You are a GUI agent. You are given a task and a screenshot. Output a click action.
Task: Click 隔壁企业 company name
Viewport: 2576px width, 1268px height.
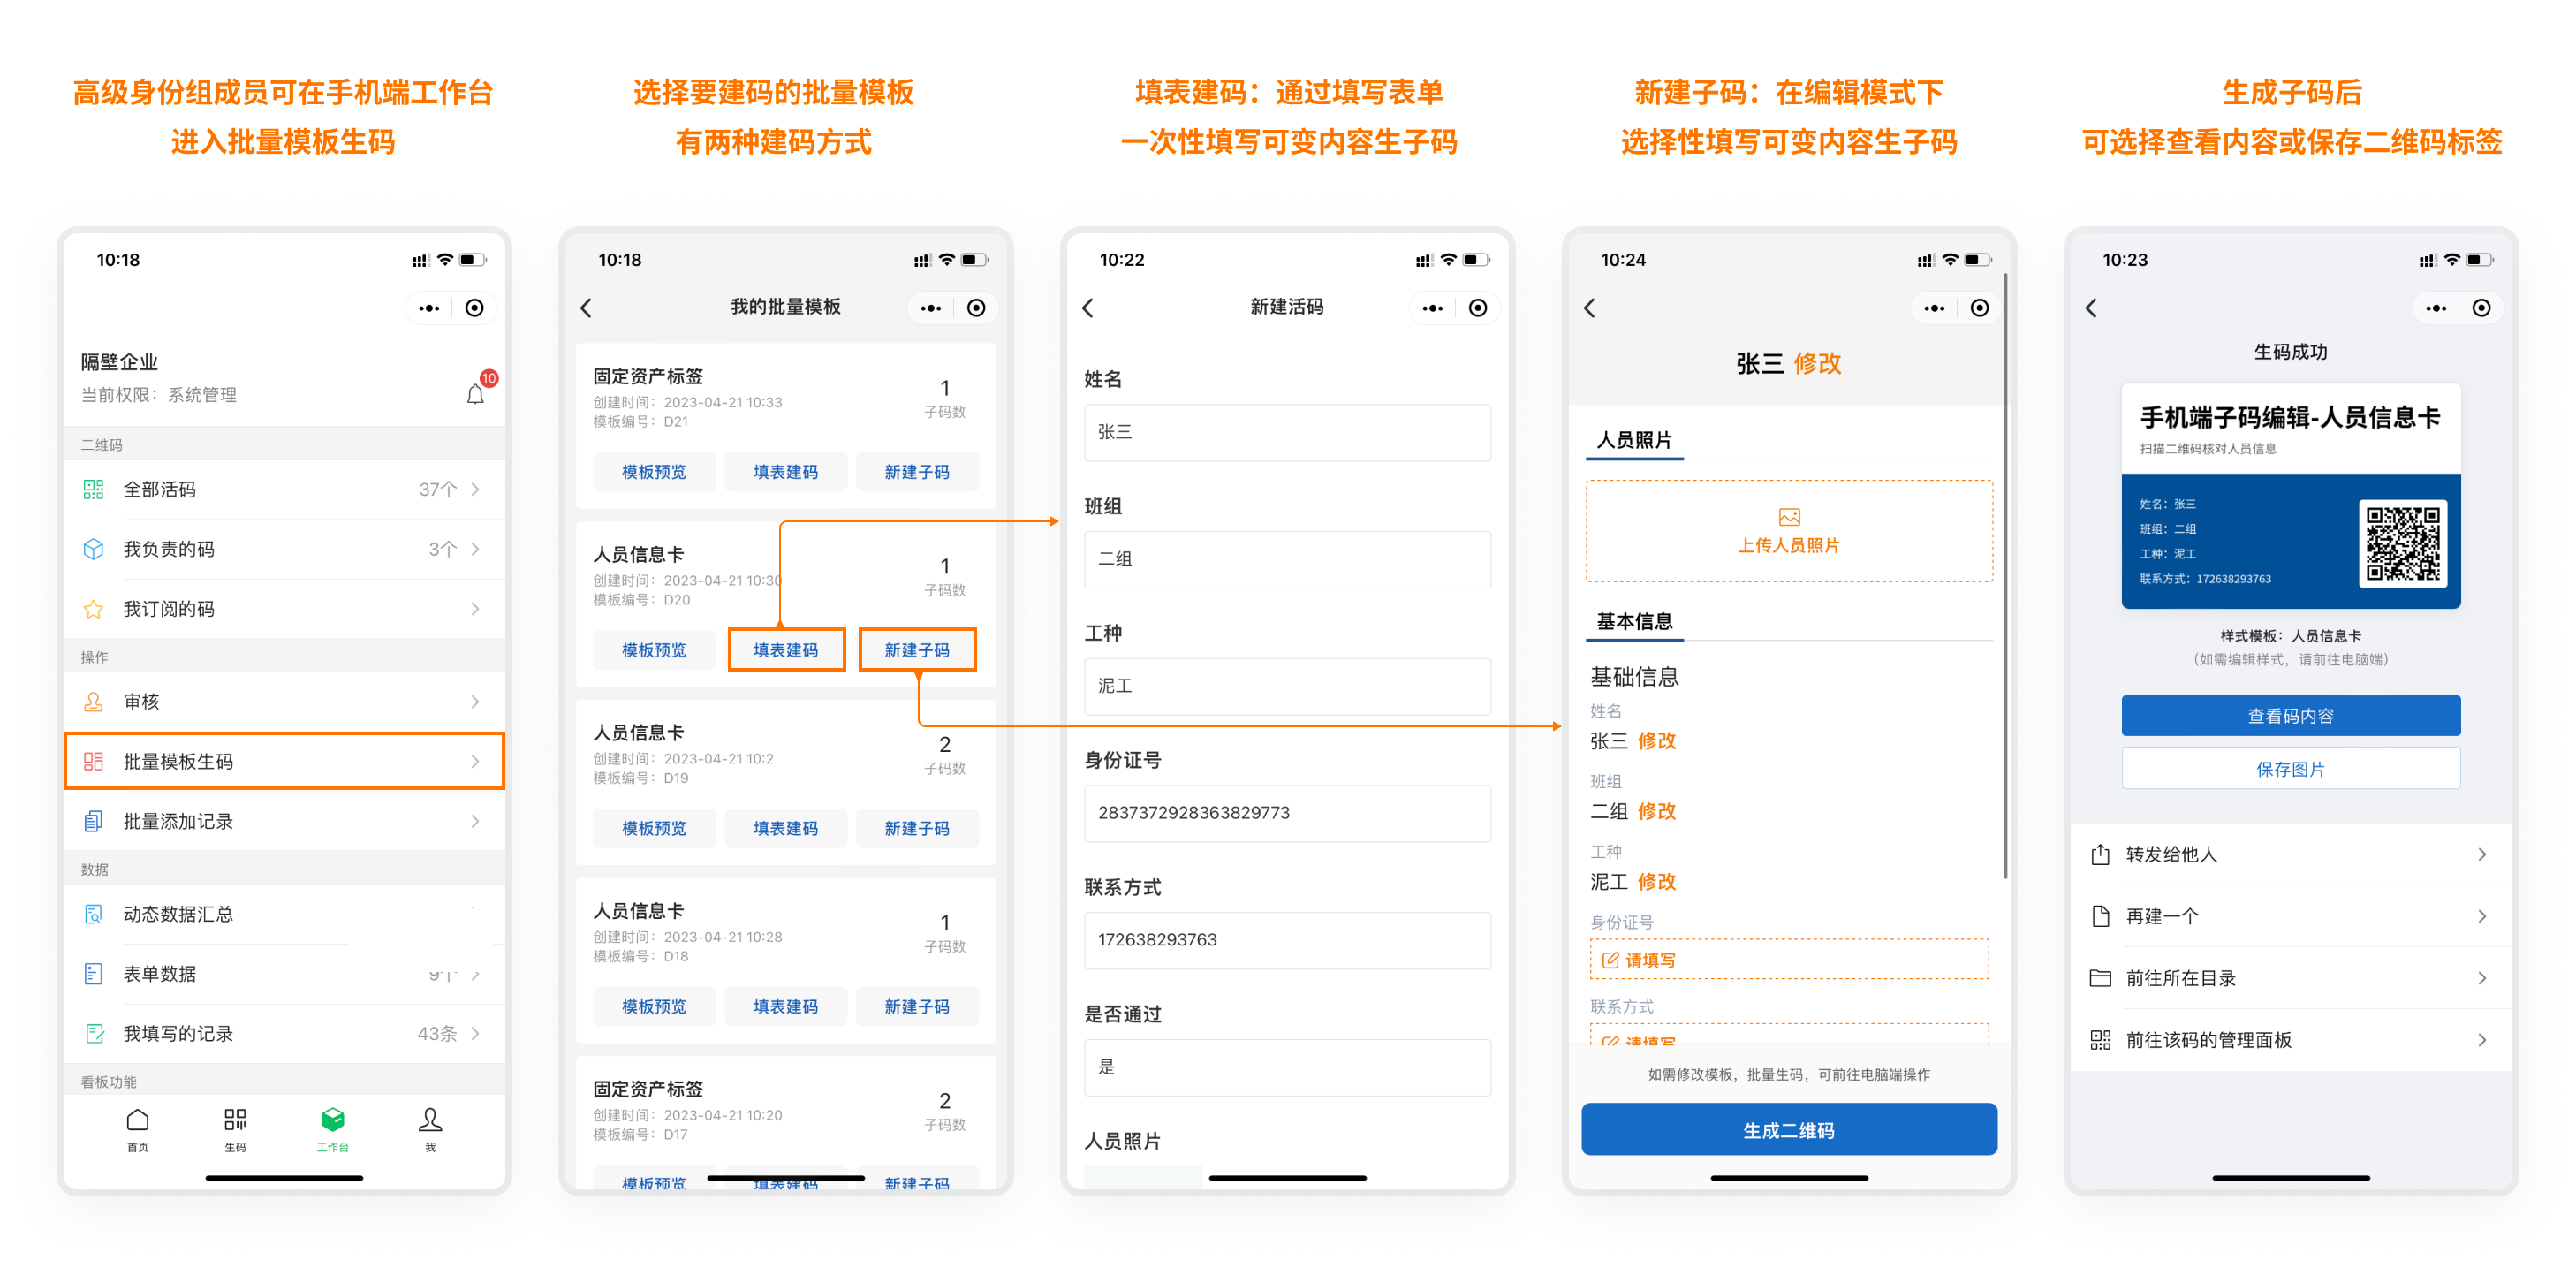[x=119, y=362]
